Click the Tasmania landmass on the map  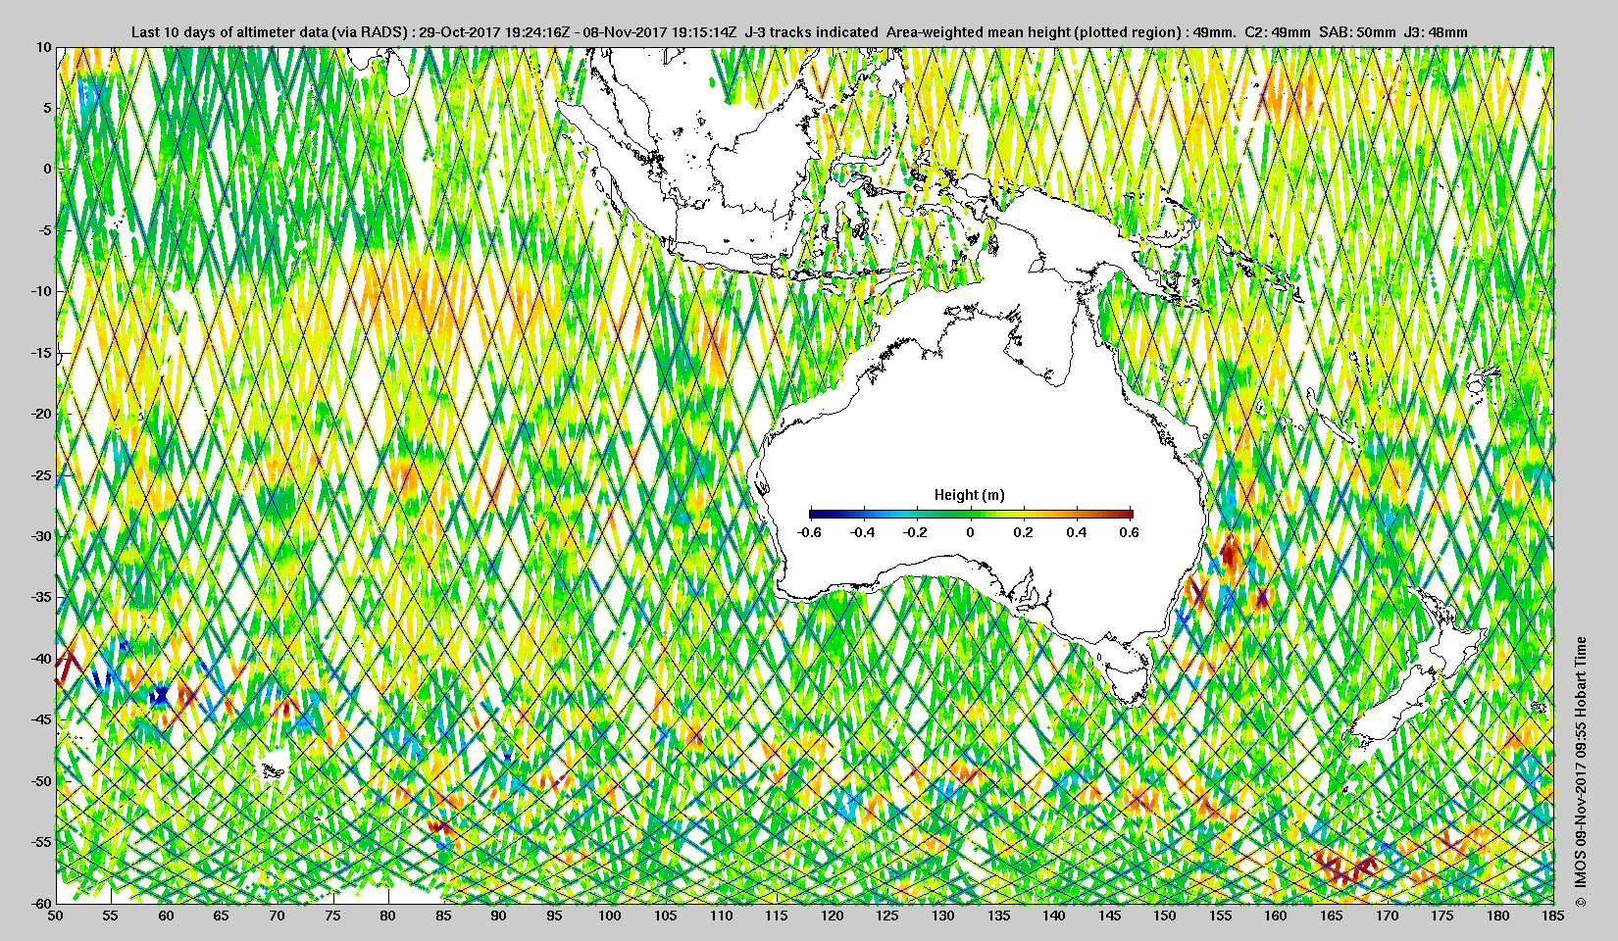1130,678
